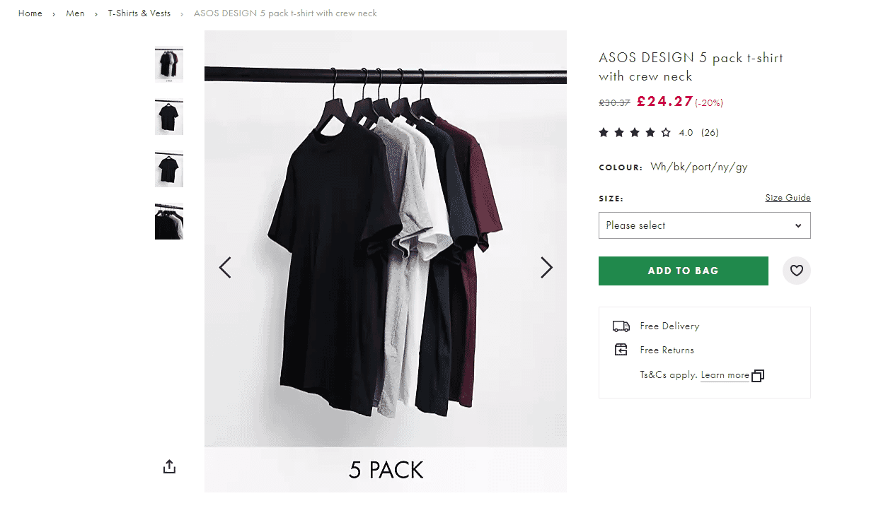893x508 pixels.
Task: Click the heart icon to save item
Action: point(796,271)
